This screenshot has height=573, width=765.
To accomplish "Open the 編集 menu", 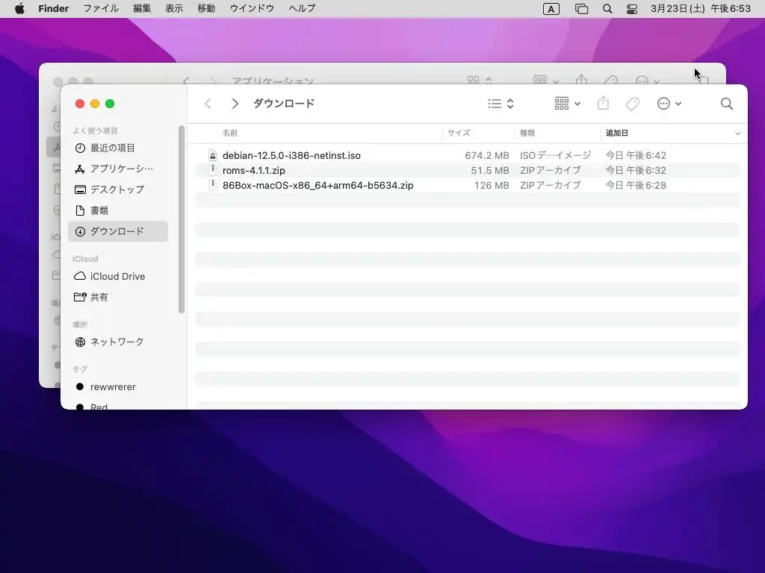I will [142, 9].
